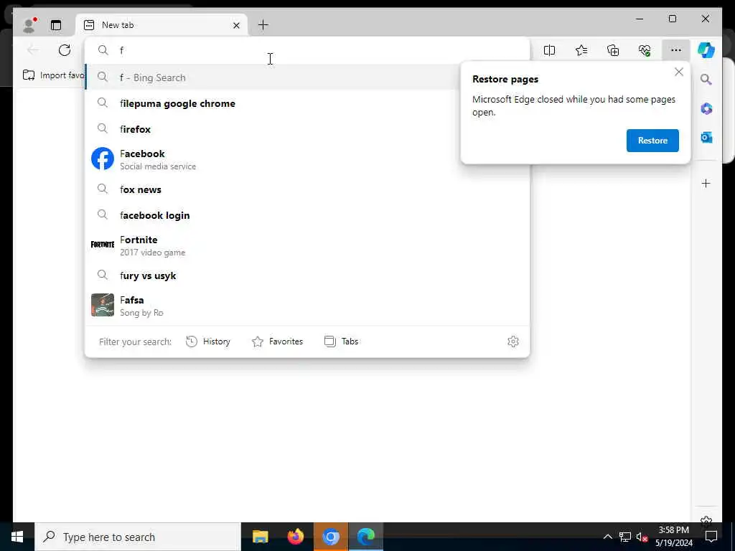
Task: Select Facebook social media service suggestion
Action: click(307, 159)
